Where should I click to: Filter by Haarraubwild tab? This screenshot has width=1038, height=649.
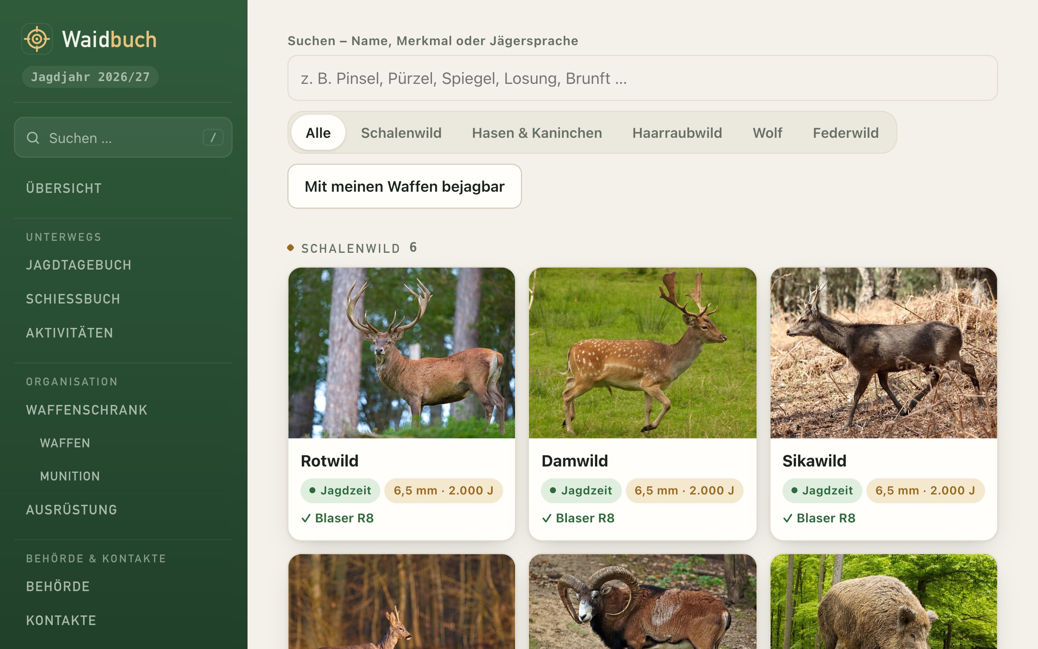tap(677, 133)
